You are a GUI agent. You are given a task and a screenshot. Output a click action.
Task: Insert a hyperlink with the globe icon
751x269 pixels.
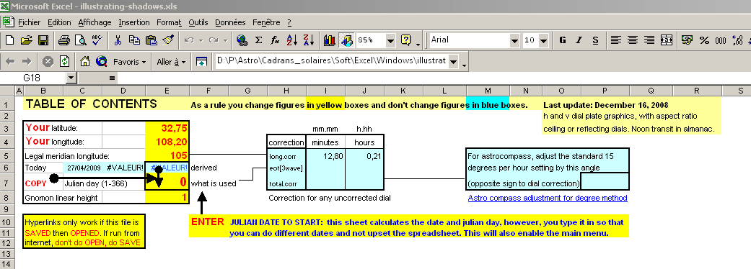coord(242,40)
